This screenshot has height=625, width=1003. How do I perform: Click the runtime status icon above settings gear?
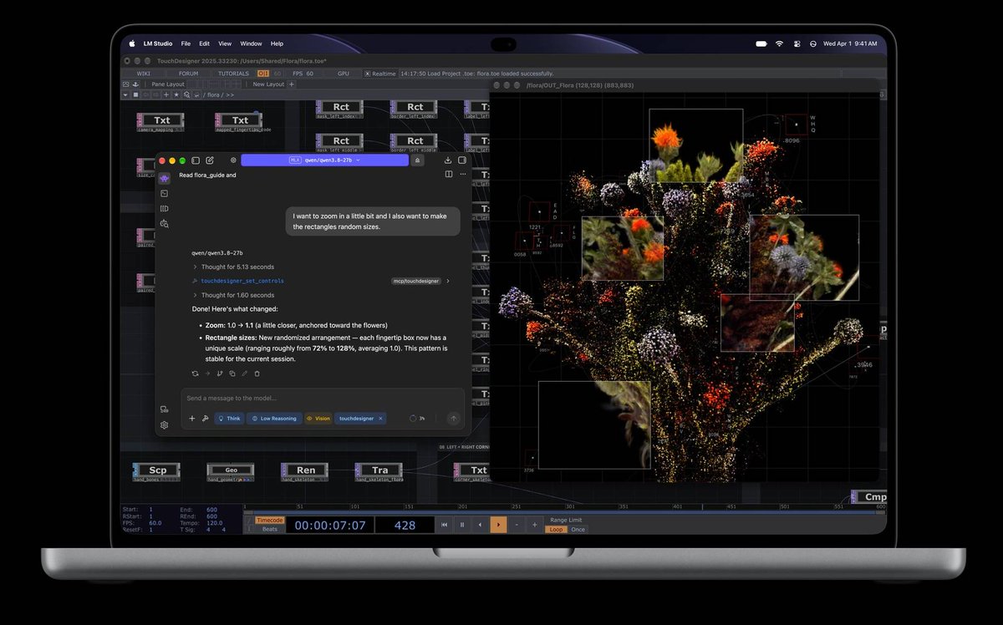click(x=164, y=409)
